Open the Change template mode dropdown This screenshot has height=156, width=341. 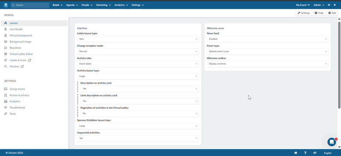[x=138, y=51]
